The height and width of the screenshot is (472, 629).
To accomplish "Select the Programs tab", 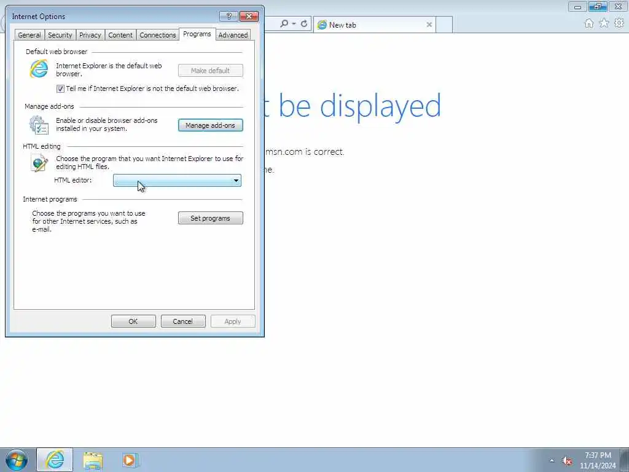I will pyautogui.click(x=197, y=34).
